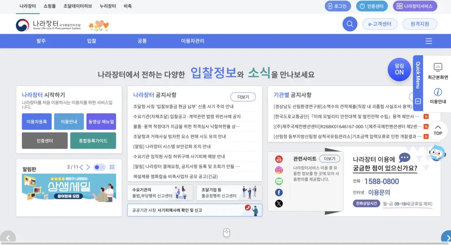This screenshot has height=245, width=451.
Task: Open notice 나라장터 시스템 보안강화 조치 안내
Action: [172, 146]
